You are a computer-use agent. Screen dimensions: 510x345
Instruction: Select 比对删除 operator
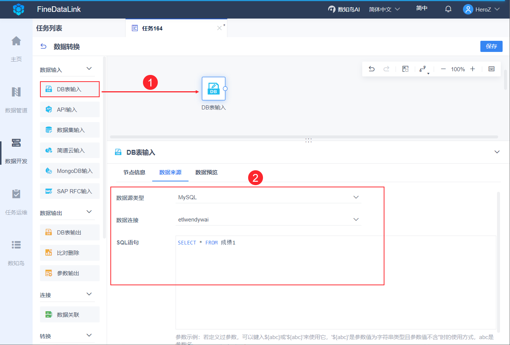coord(70,253)
